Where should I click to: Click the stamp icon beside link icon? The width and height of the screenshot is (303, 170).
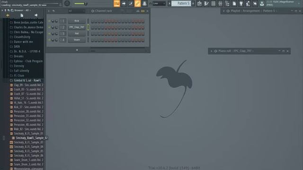click(144, 3)
